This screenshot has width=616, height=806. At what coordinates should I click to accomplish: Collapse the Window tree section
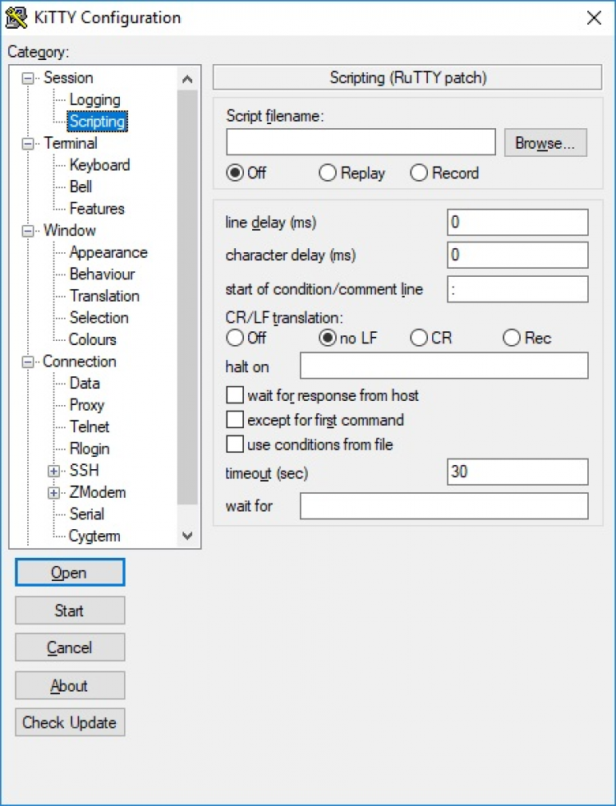click(29, 231)
